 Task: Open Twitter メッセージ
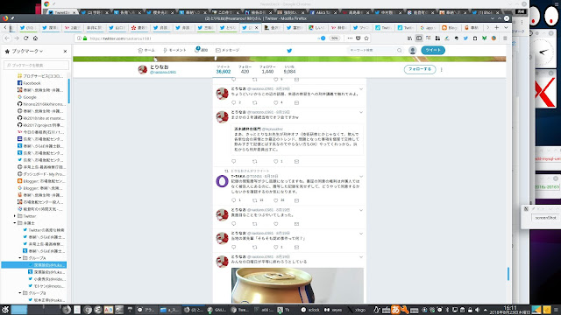(x=228, y=51)
